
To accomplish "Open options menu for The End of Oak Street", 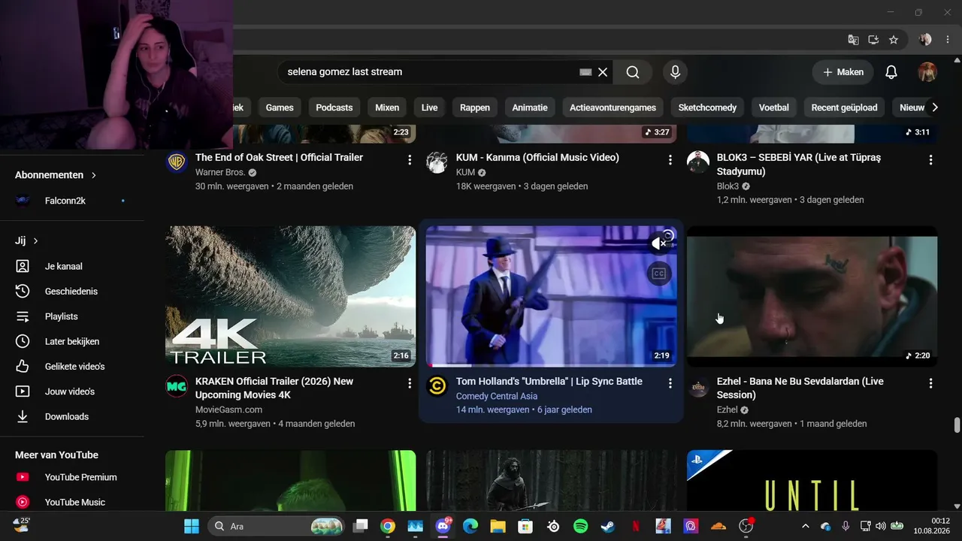I will (410, 159).
